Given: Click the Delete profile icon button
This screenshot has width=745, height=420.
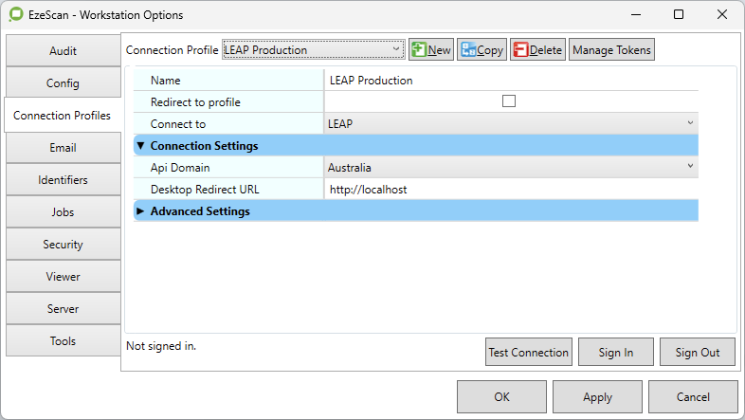Looking at the screenshot, I should click(x=537, y=50).
